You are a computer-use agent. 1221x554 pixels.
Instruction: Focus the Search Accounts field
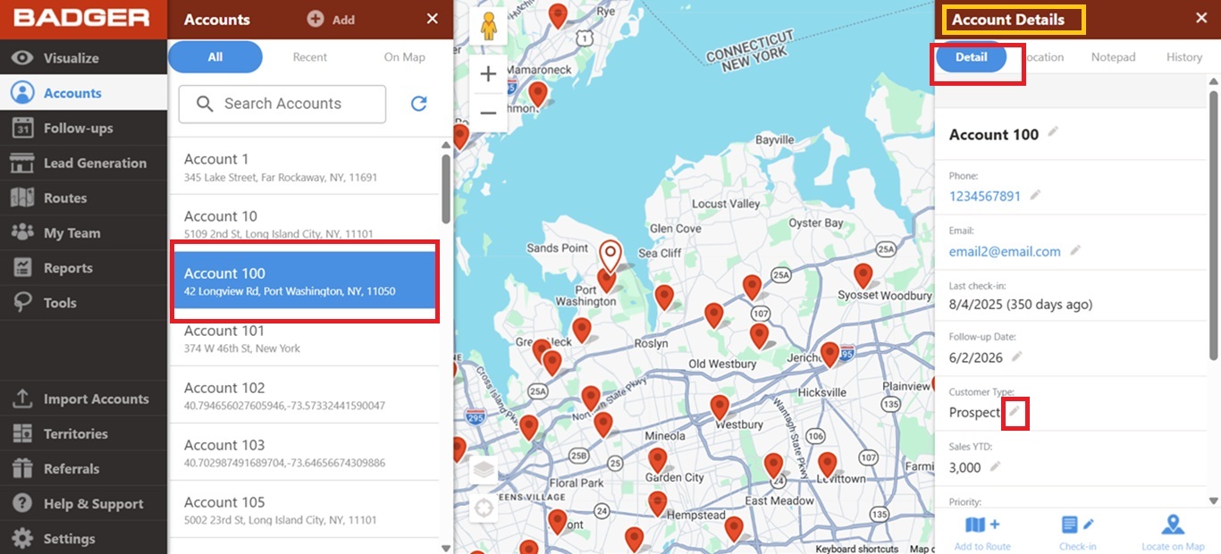pyautogui.click(x=282, y=104)
